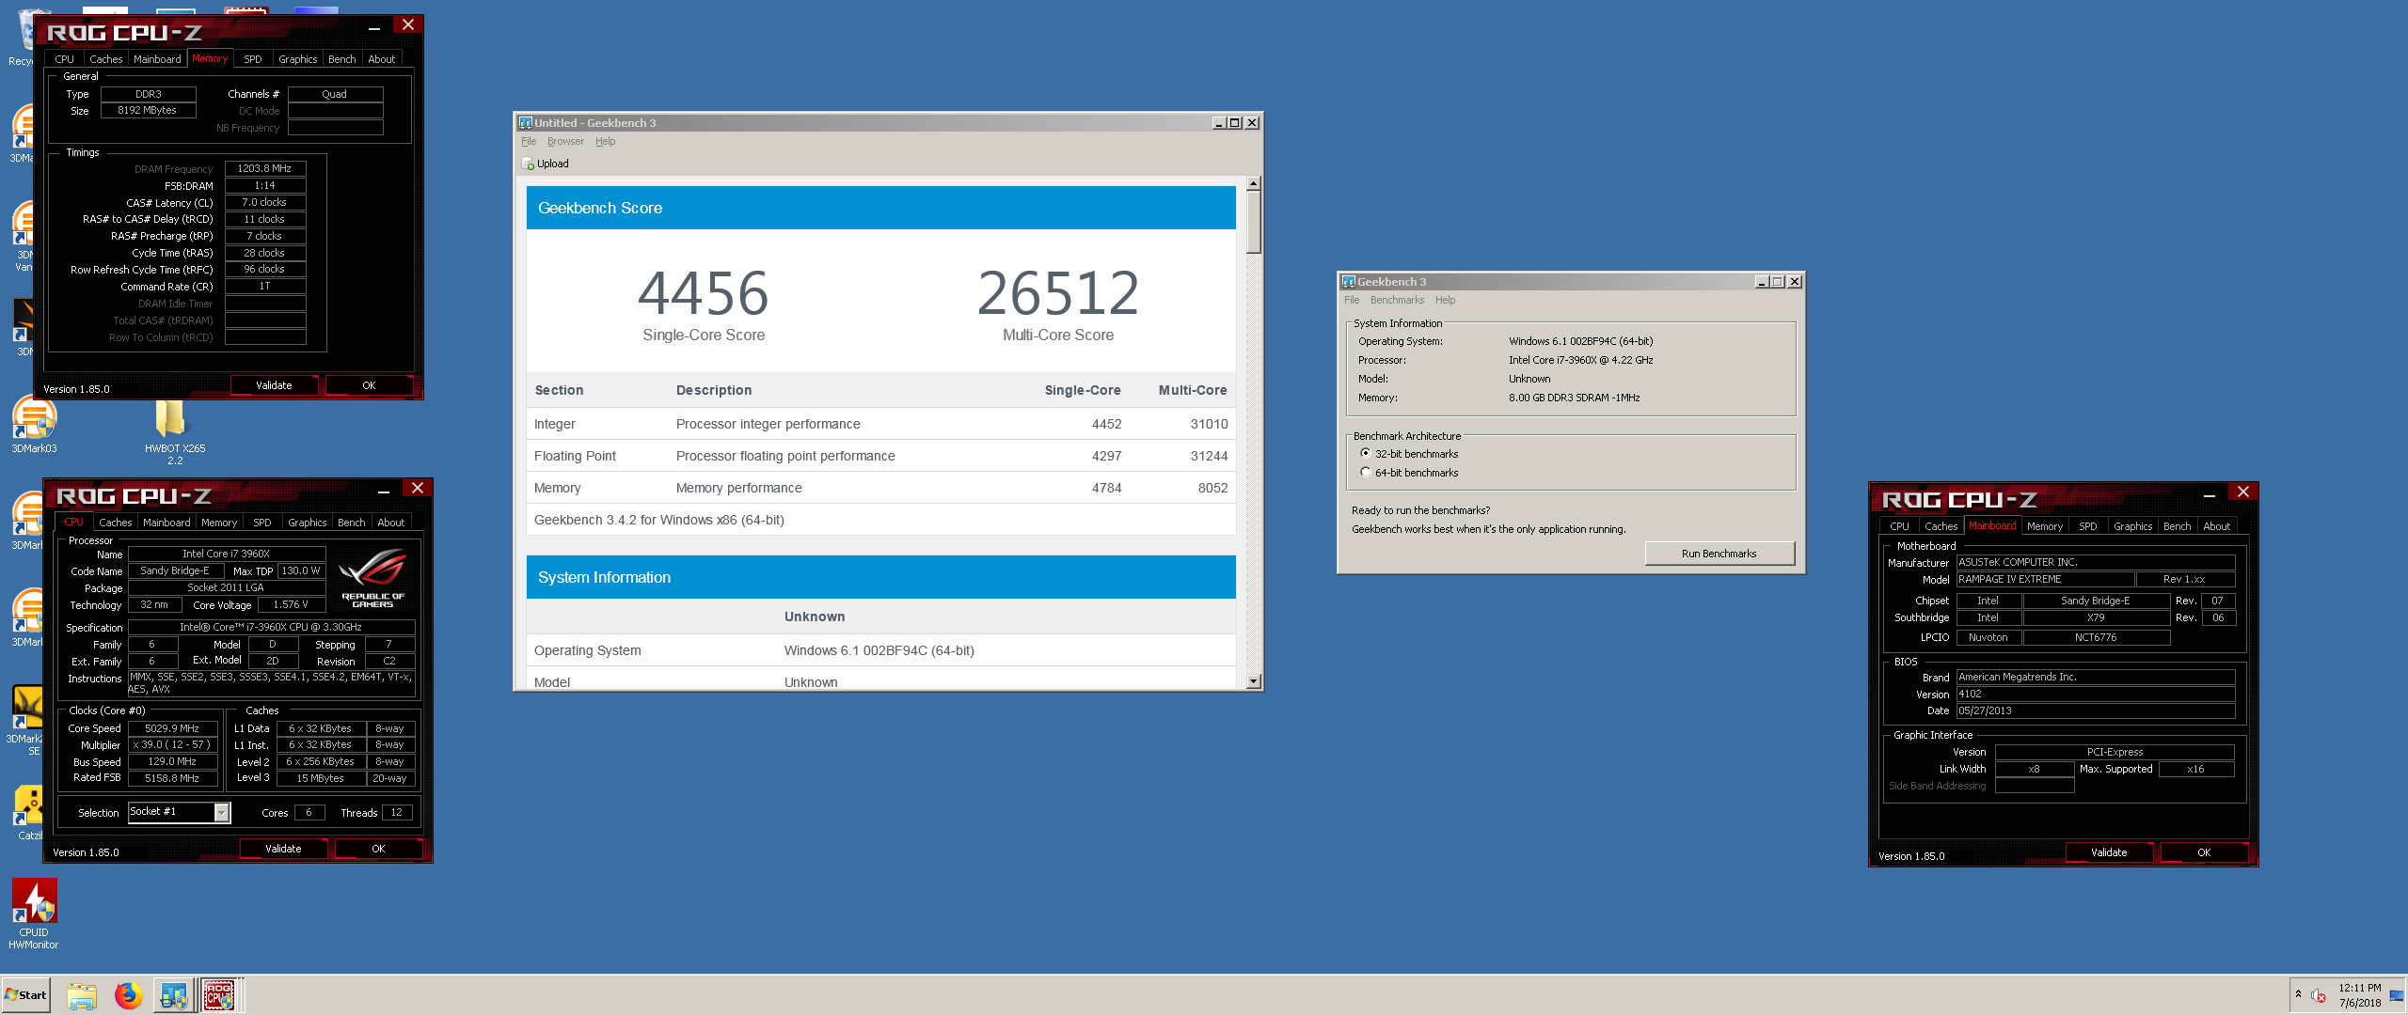Click the Integer row multi-core value 31010

coord(1209,424)
